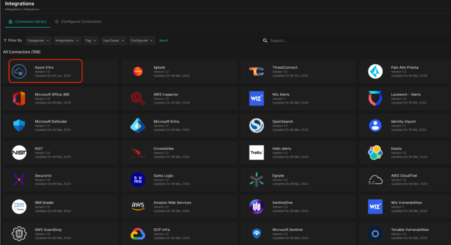
Task: Focus the Search input field
Action: click(355, 41)
